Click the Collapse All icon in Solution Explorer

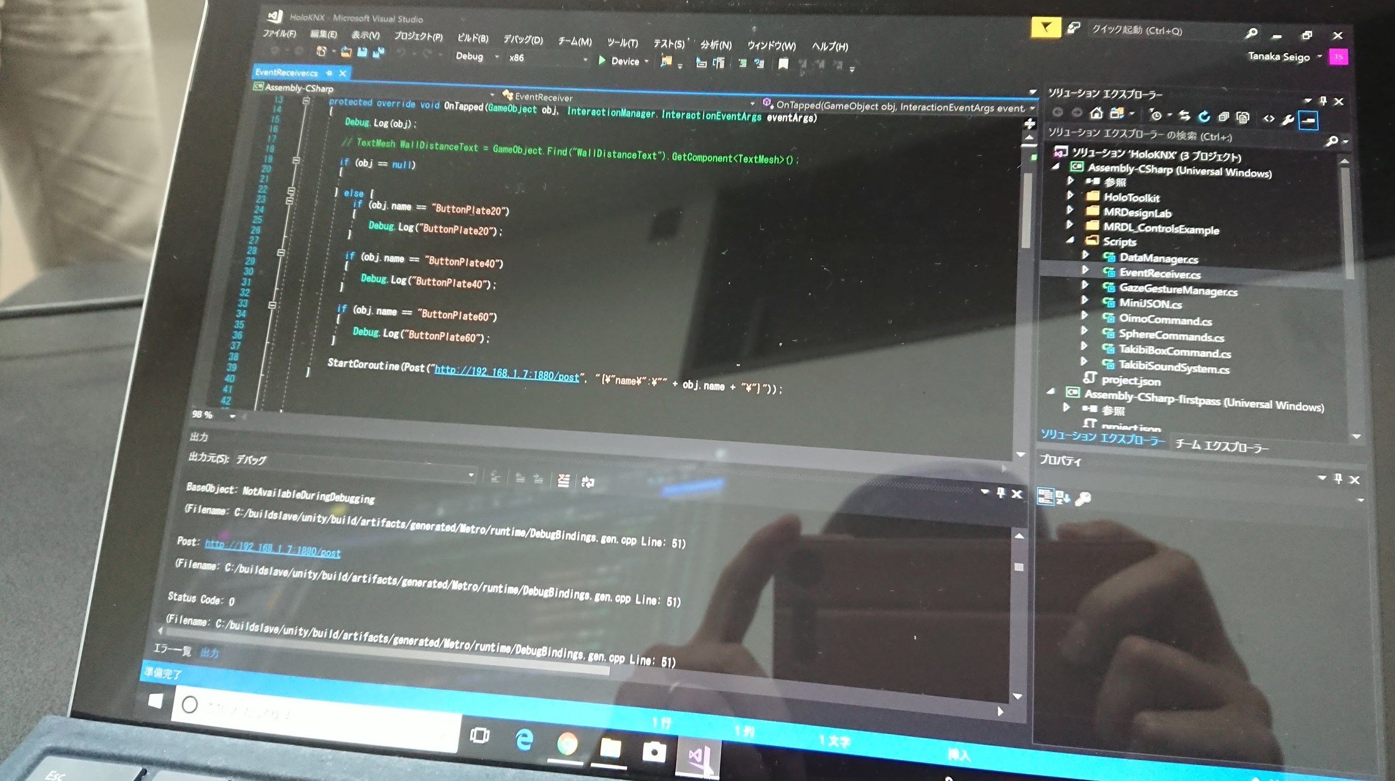pyautogui.click(x=1223, y=116)
